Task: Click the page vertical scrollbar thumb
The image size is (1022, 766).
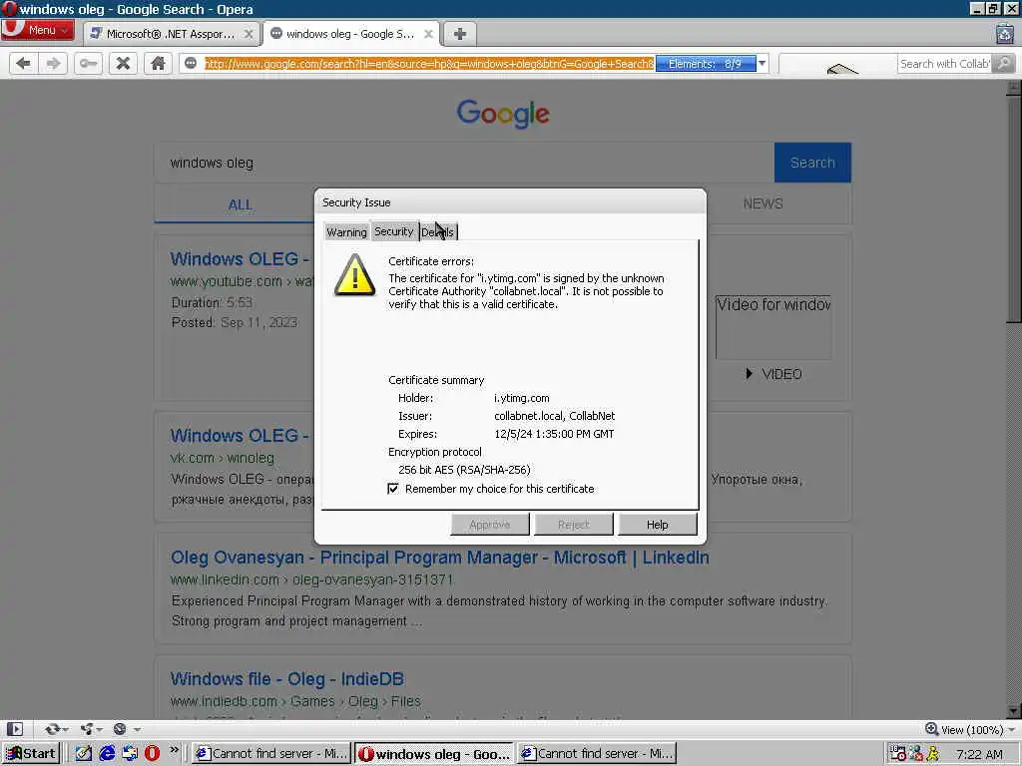Action: (1014, 208)
